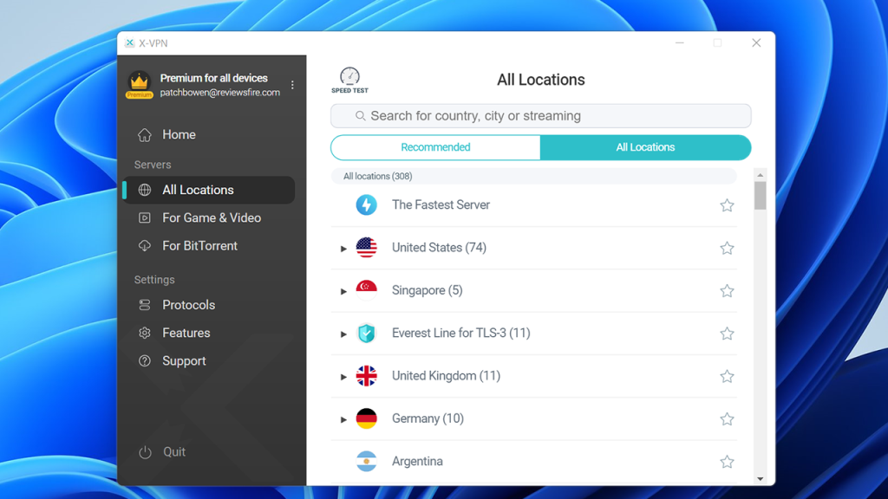Star United States as favorite
Viewport: 888px width, 499px height.
[x=728, y=248]
